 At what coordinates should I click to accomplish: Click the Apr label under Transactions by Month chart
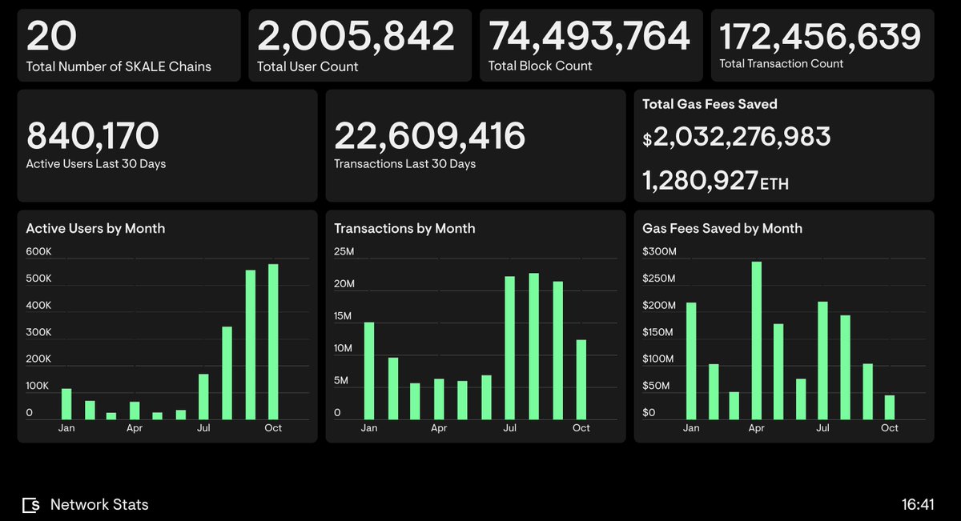tap(439, 428)
